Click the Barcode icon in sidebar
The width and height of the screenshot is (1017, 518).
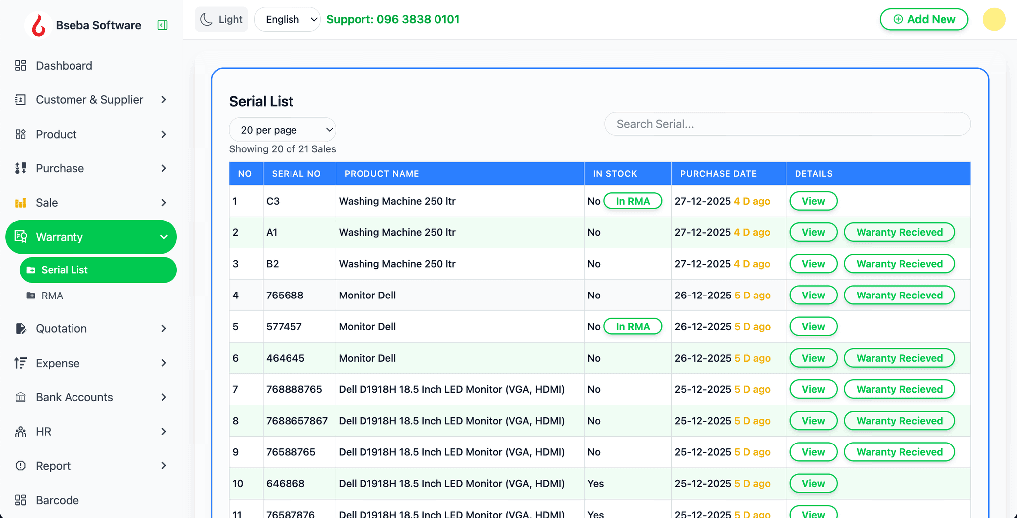pyautogui.click(x=20, y=500)
